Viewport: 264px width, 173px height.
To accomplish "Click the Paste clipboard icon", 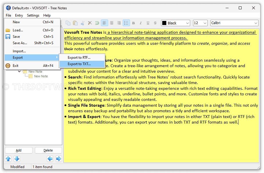I will 75,23.
